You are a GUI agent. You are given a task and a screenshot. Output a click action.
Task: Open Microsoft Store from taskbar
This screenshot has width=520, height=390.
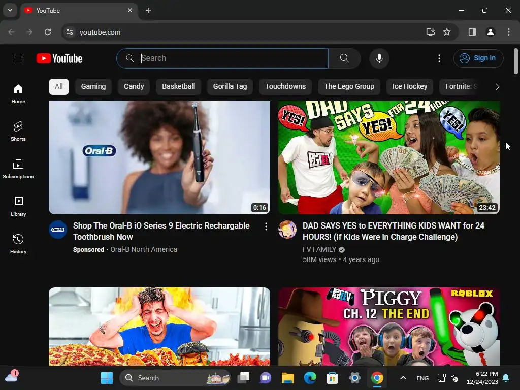tap(332, 378)
